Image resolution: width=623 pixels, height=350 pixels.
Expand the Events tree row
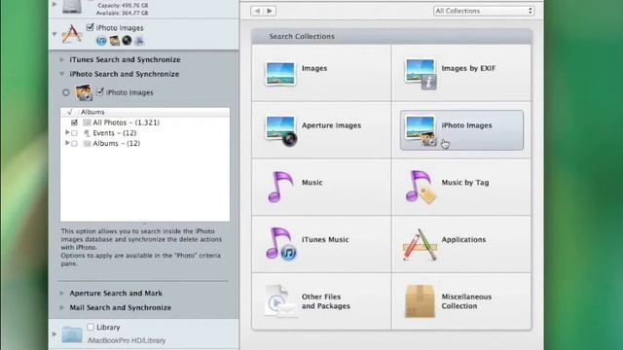point(67,132)
